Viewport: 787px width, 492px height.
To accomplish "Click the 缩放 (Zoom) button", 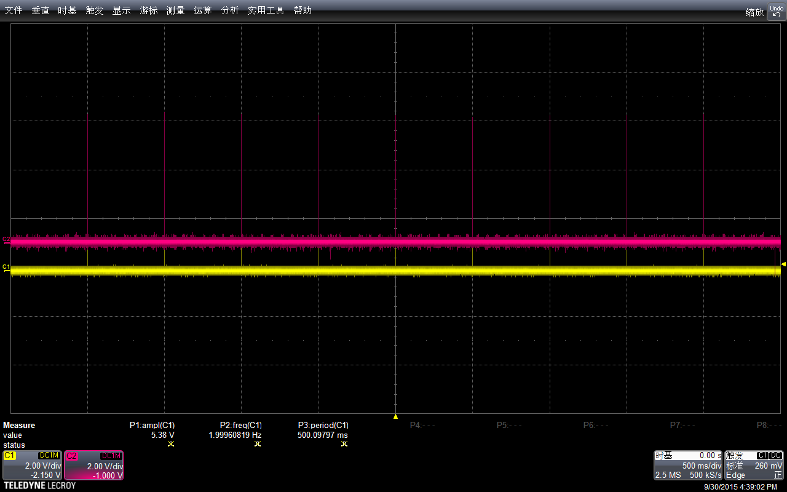I will click(754, 12).
